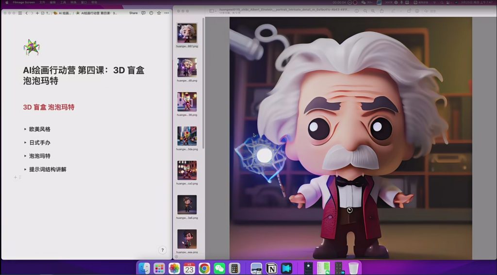Click the 欧美风格 toggle text
This screenshot has height=275, width=497.
[40, 129]
